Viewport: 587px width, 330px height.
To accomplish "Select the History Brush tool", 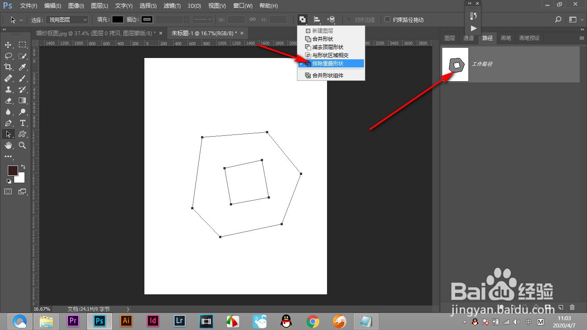I will tap(22, 89).
